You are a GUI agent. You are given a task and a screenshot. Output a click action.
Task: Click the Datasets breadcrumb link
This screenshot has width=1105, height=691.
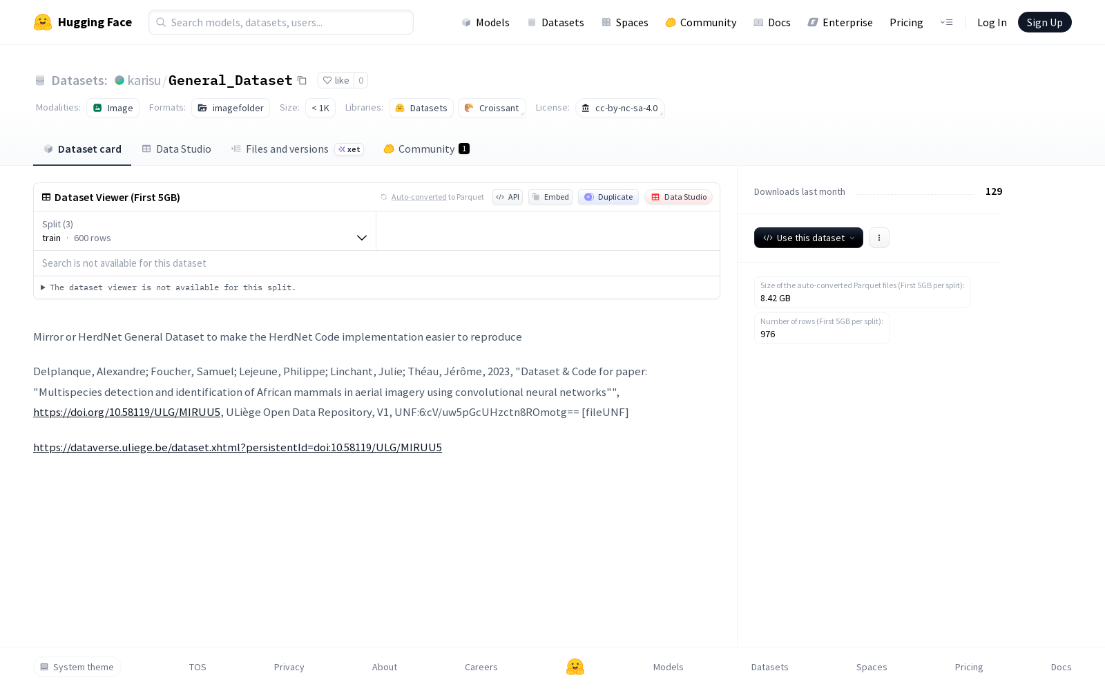tap(79, 80)
